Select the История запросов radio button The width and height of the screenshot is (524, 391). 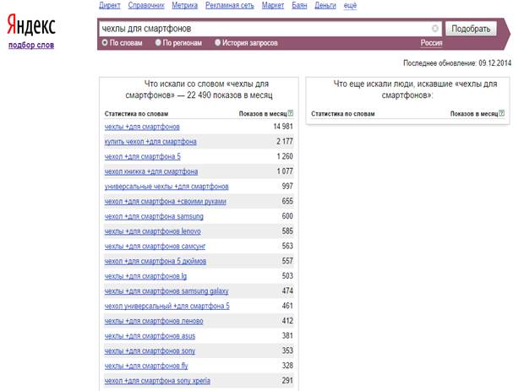coord(217,43)
